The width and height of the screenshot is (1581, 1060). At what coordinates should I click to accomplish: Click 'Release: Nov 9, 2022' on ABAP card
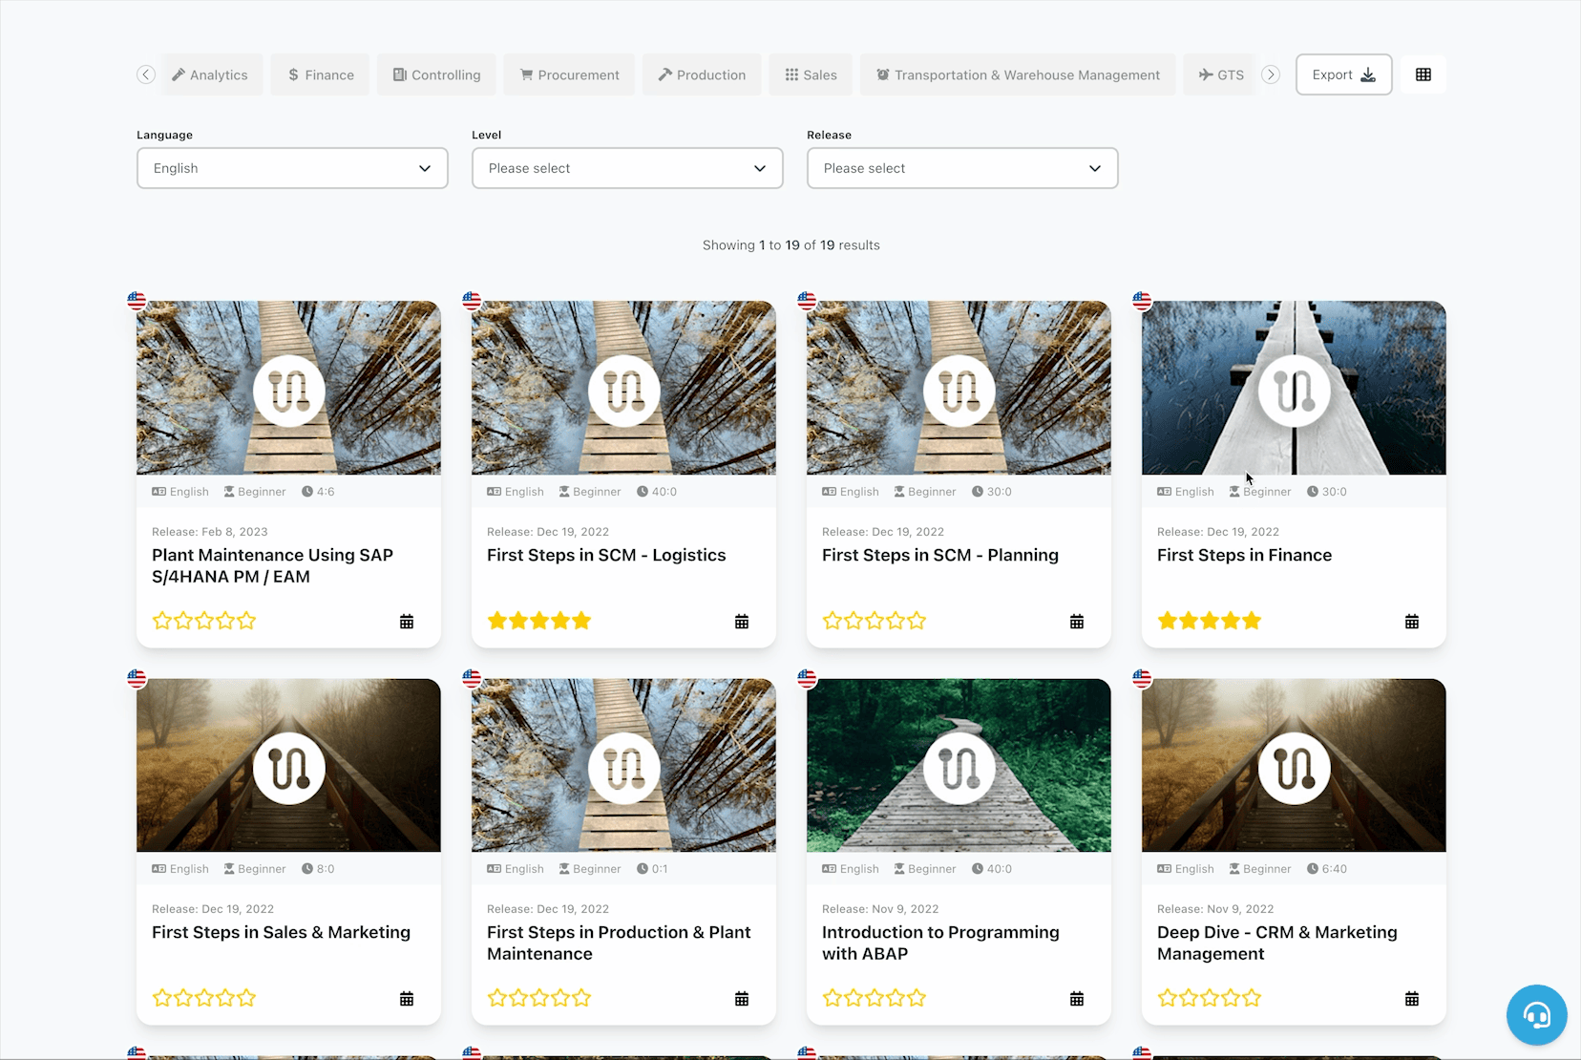pyautogui.click(x=879, y=909)
